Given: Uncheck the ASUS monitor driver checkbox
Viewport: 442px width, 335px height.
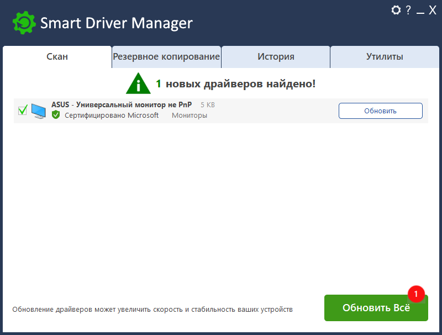Looking at the screenshot, I should tap(23, 110).
